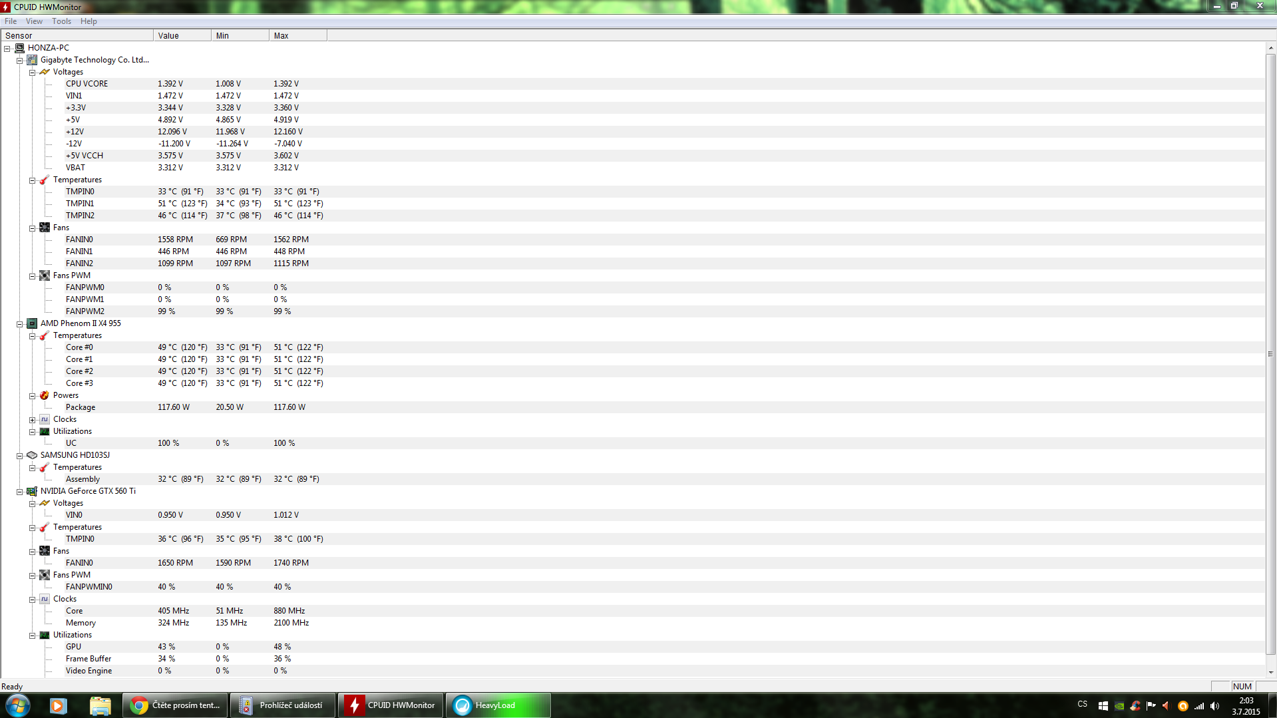Image resolution: width=1277 pixels, height=718 pixels.
Task: Click the network signal tray icon
Action: point(1199,706)
